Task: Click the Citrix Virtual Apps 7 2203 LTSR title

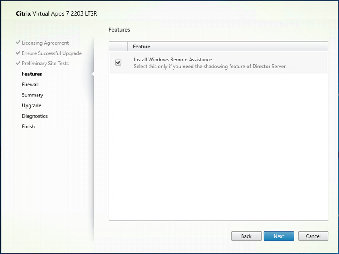Action: coord(56,13)
